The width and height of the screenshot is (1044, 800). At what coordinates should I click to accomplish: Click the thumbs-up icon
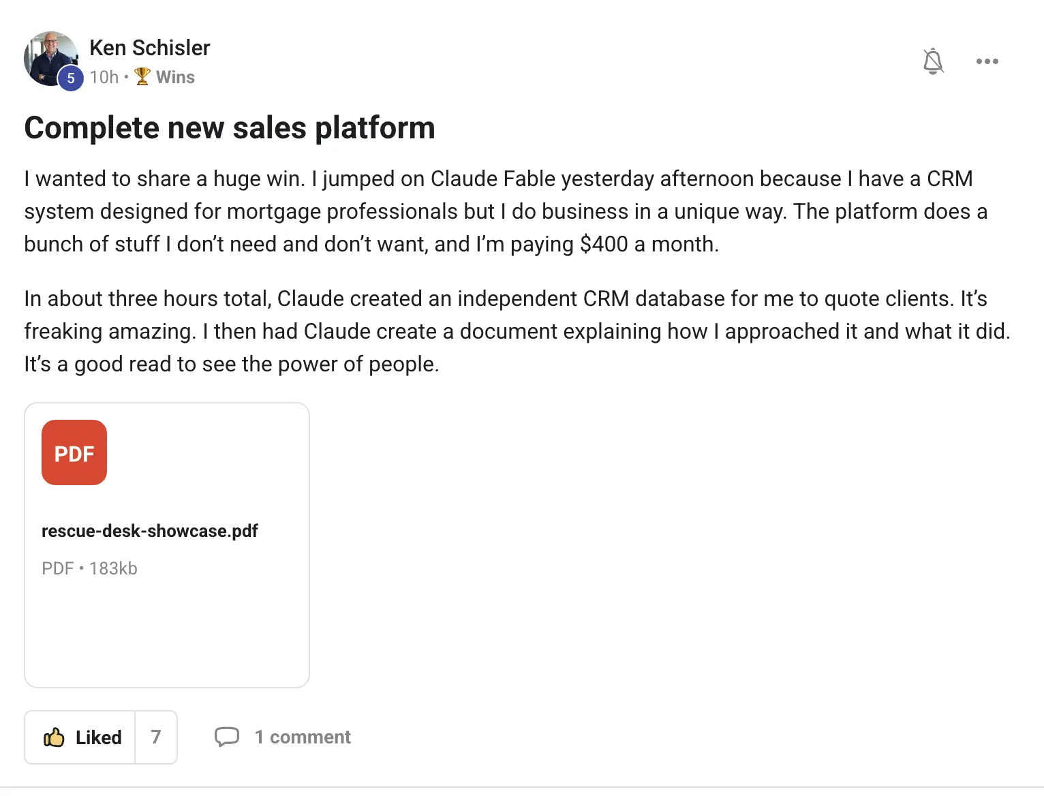[54, 737]
